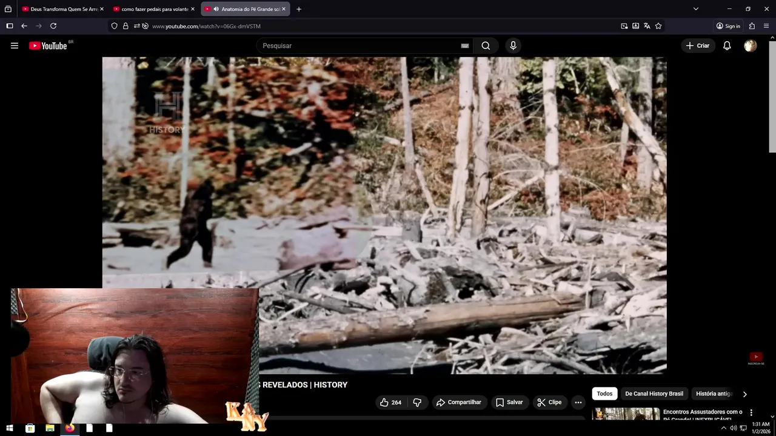Click the Firefox taskbar icon
776x436 pixels.
70,428
